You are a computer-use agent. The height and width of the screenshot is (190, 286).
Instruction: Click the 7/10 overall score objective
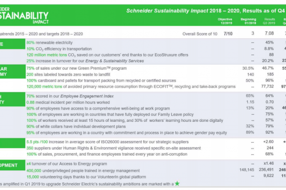[x=228, y=33]
